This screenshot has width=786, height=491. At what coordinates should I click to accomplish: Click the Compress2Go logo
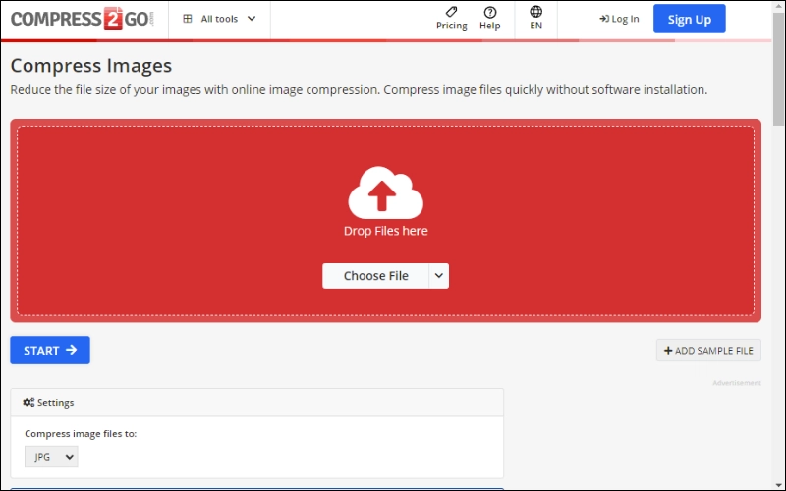[x=83, y=19]
